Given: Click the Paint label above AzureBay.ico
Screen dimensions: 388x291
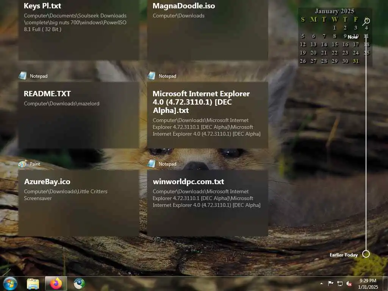Looking at the screenshot, I should (x=35, y=164).
